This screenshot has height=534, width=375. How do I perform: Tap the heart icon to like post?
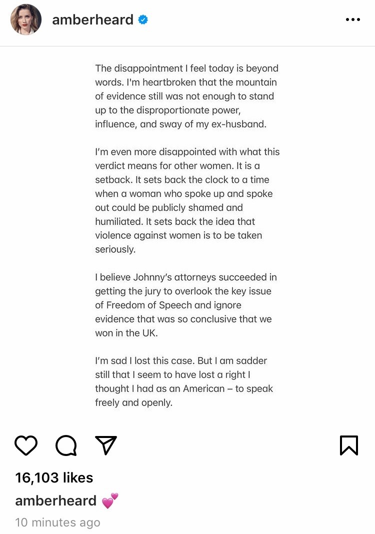[26, 445]
